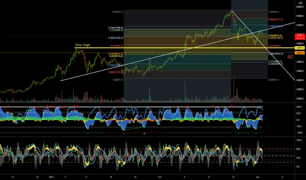Click 56000.0 on the price axis

(x=300, y=16)
